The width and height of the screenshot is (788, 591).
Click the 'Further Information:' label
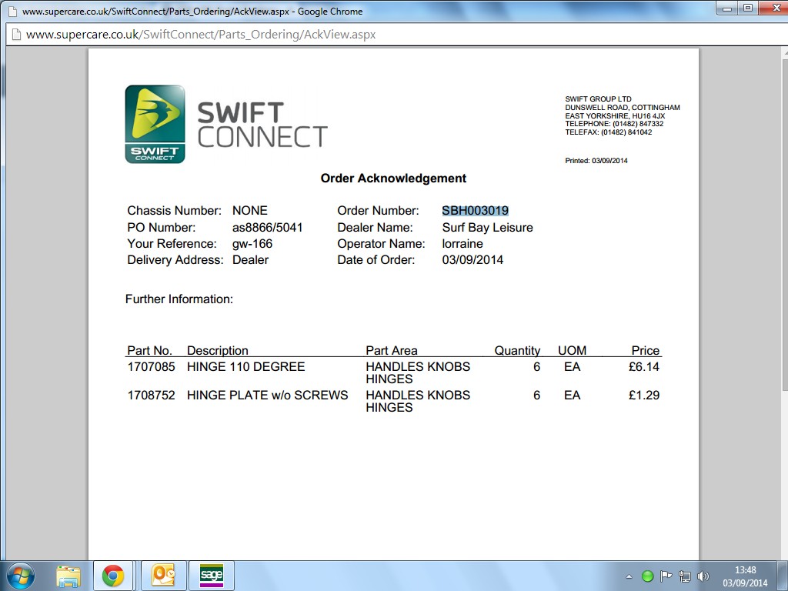pos(179,299)
